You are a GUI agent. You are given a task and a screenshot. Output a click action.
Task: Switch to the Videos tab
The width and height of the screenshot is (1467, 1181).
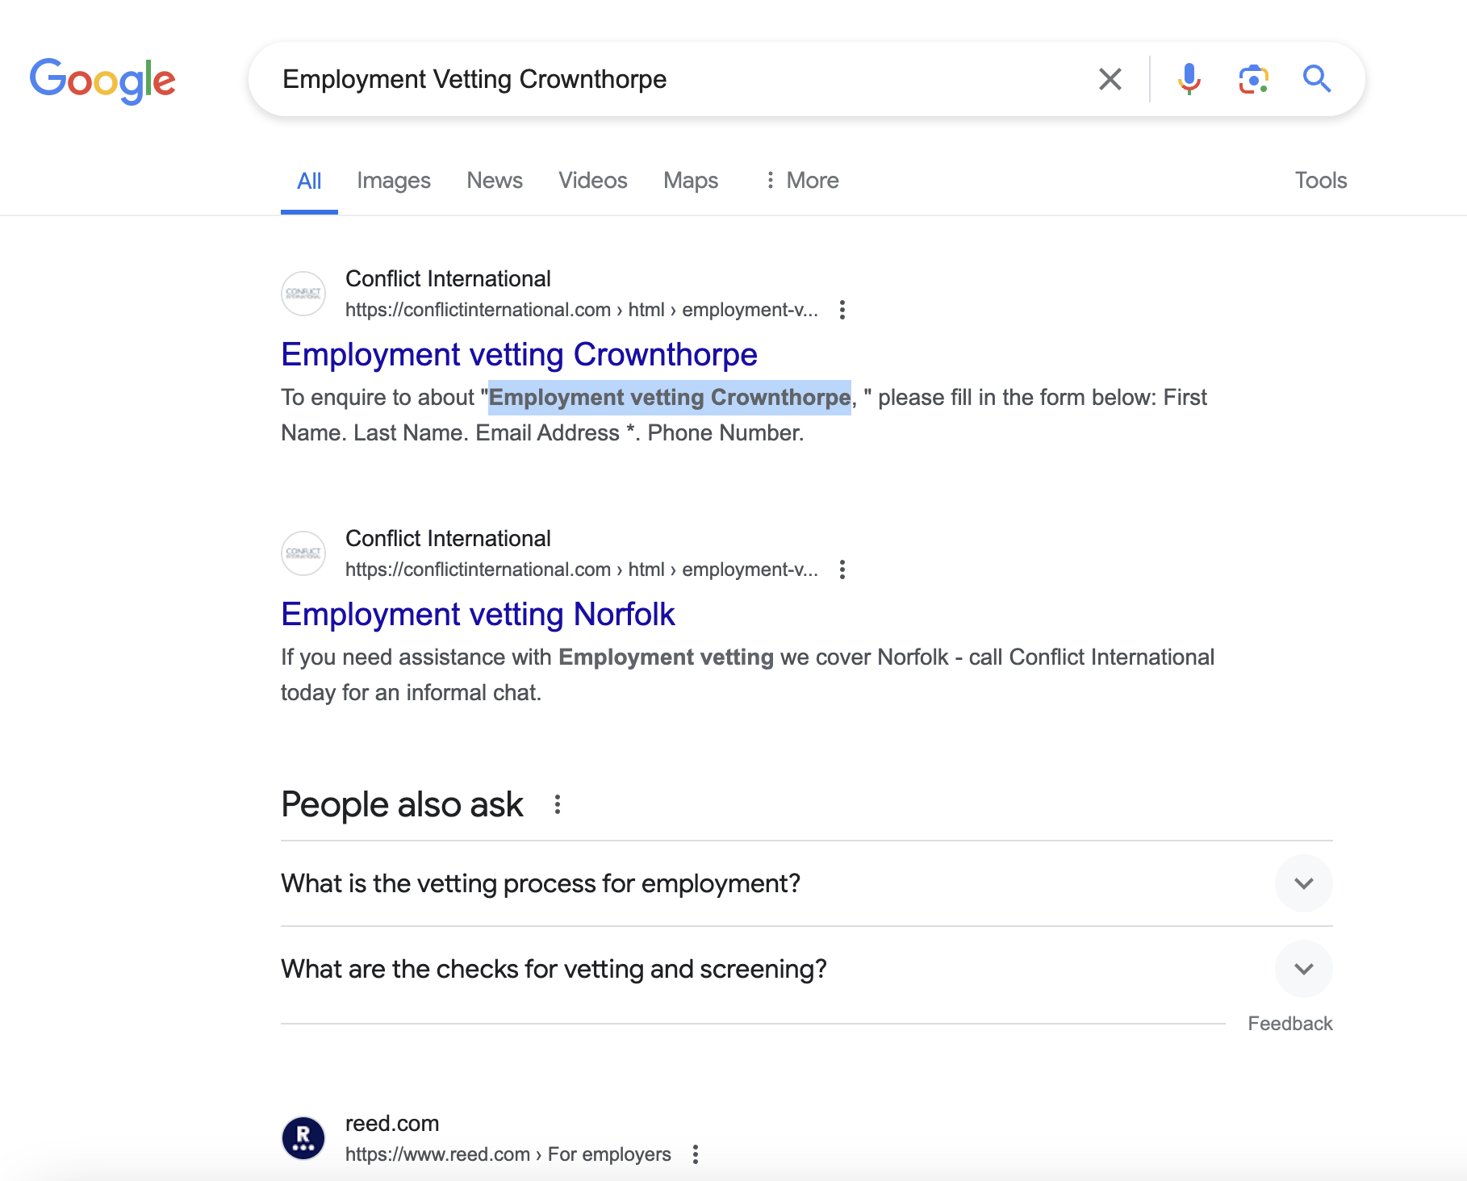(x=593, y=180)
